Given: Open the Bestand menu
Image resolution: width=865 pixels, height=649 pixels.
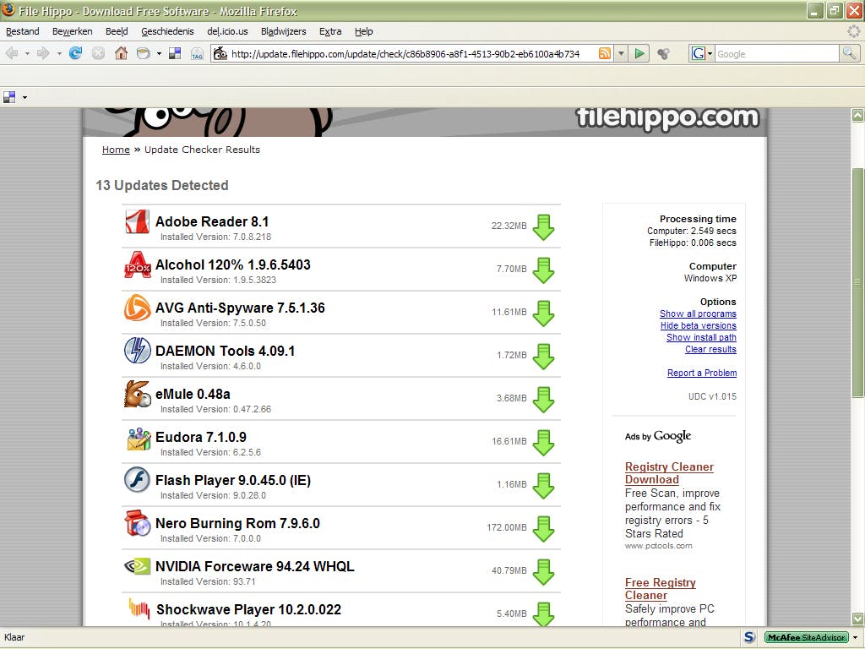Looking at the screenshot, I should (23, 31).
